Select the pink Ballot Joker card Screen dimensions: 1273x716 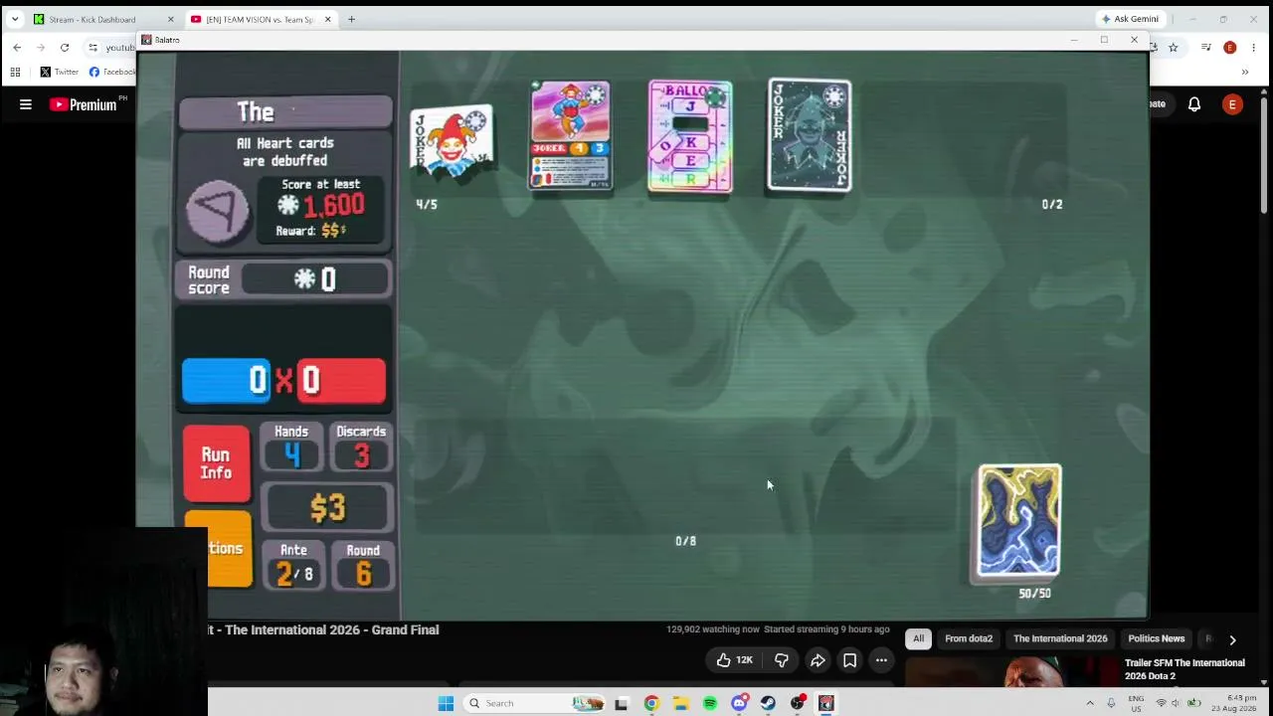pos(690,136)
